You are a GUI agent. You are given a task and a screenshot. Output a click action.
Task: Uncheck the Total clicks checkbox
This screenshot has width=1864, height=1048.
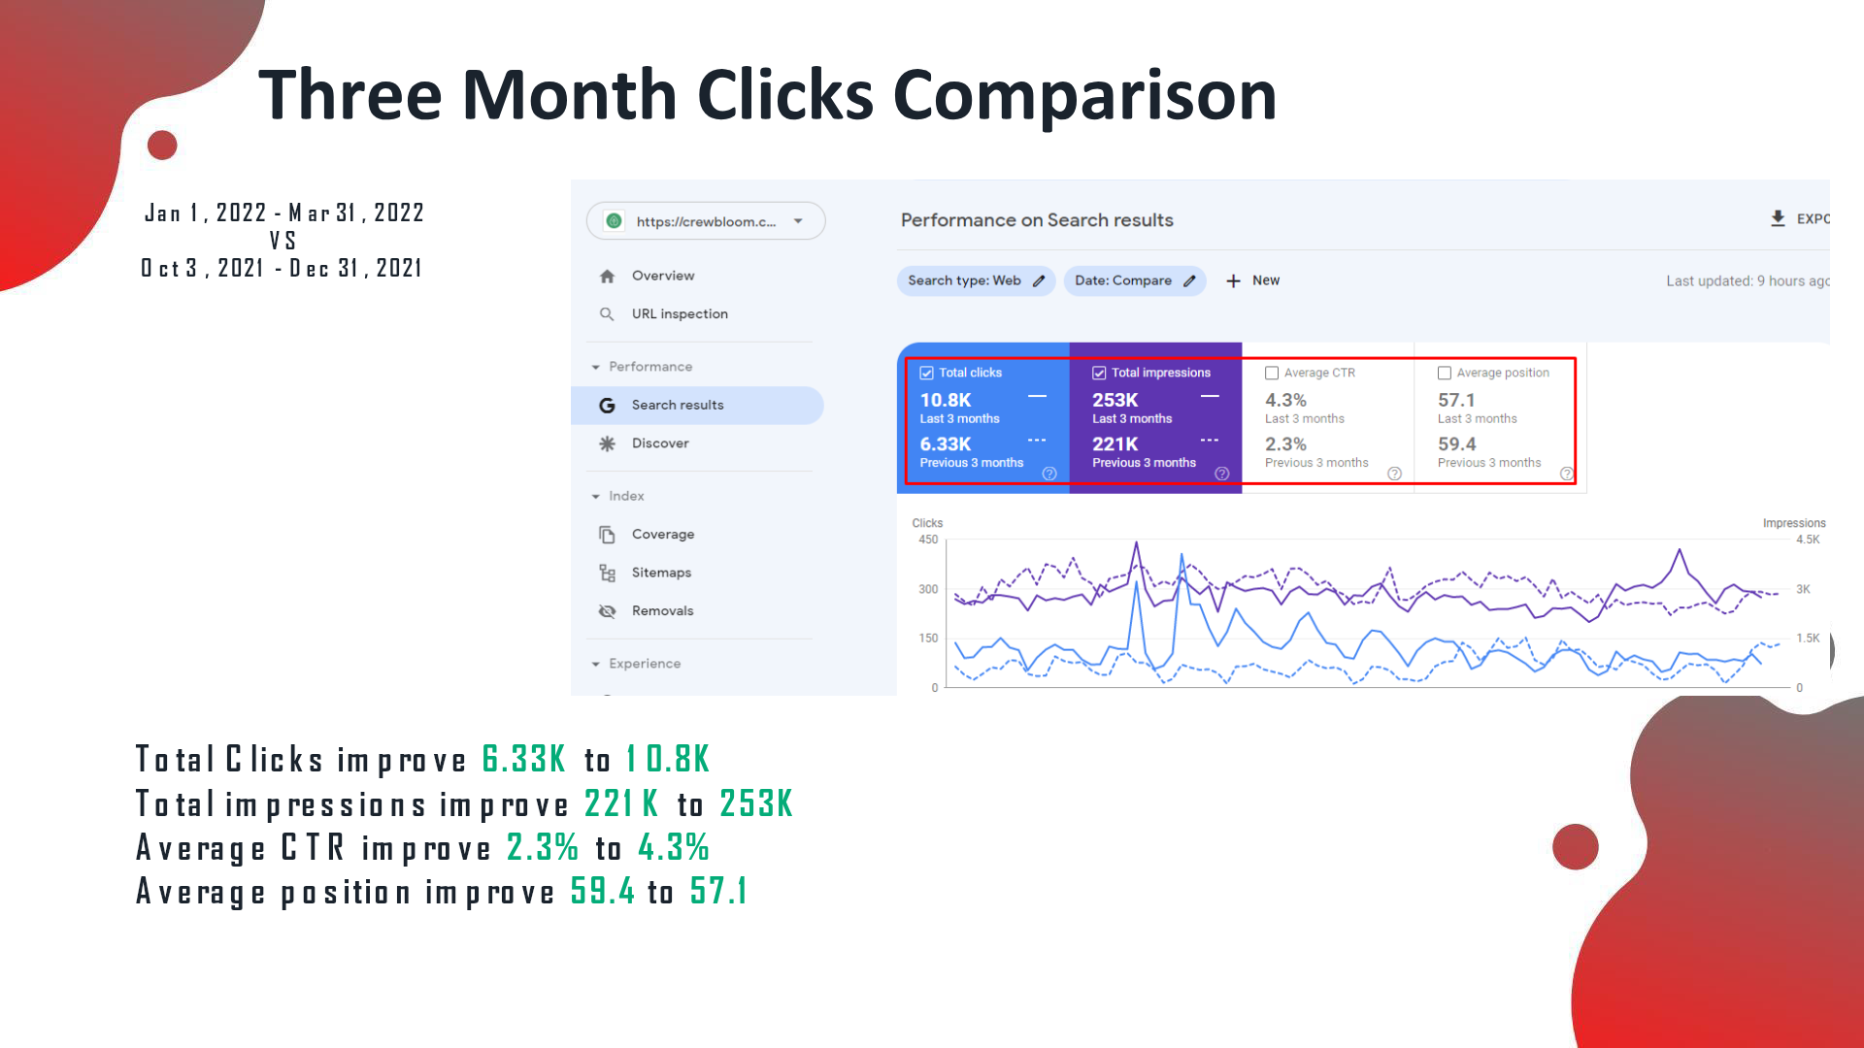[x=926, y=374]
